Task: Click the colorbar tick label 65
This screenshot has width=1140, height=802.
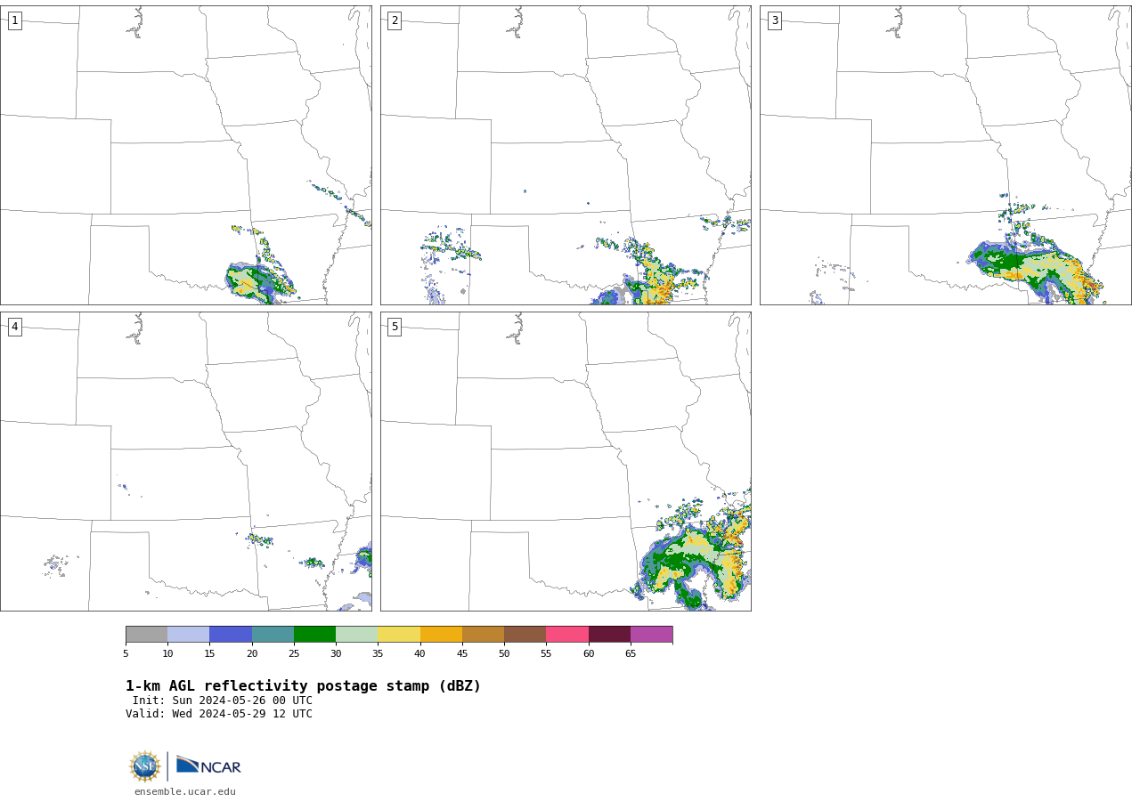Action: [x=631, y=654]
